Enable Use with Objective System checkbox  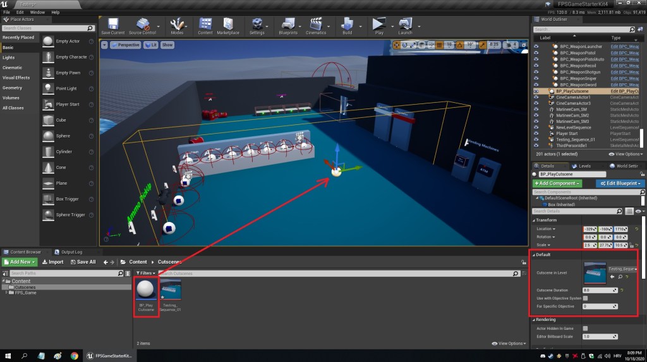point(586,298)
